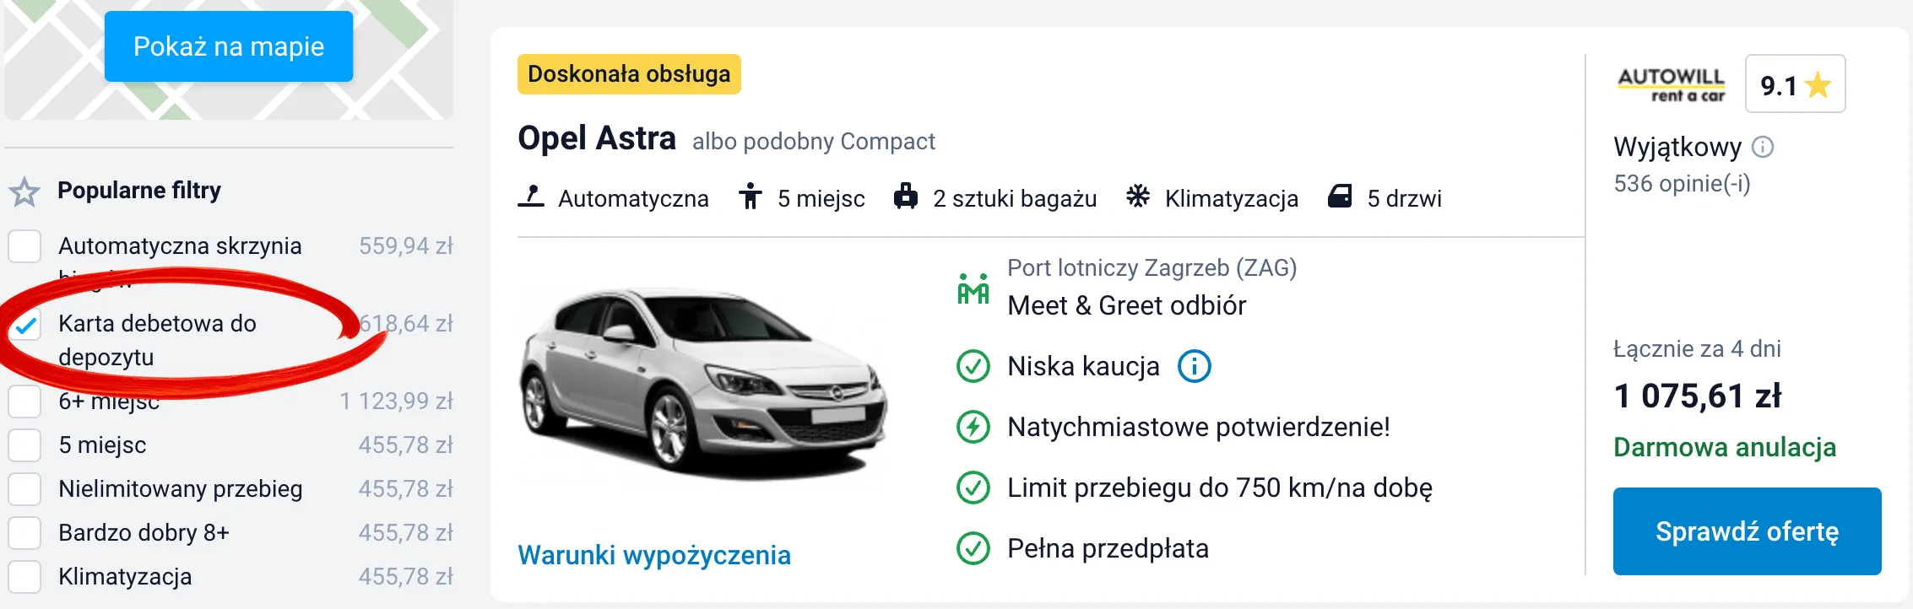Click the 5 miejsc passenger icon

pos(754,197)
